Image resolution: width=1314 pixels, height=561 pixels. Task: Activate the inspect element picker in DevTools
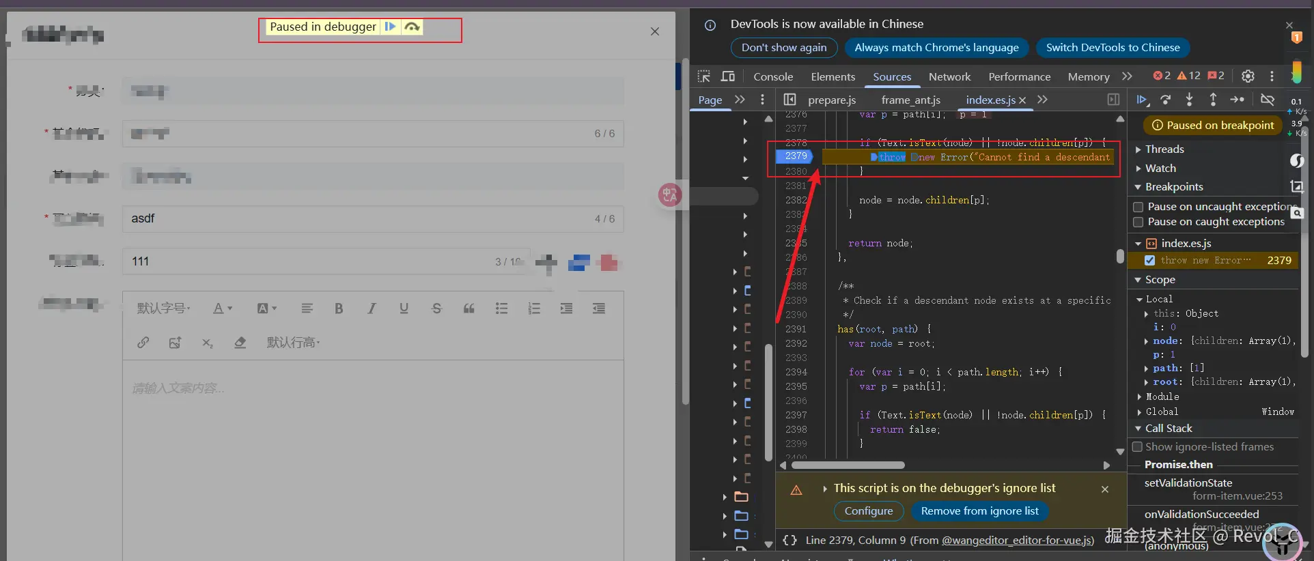pos(704,76)
